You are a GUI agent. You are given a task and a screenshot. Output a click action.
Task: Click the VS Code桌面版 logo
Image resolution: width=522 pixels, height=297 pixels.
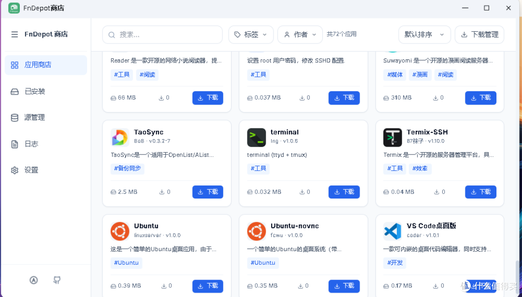[392, 231]
